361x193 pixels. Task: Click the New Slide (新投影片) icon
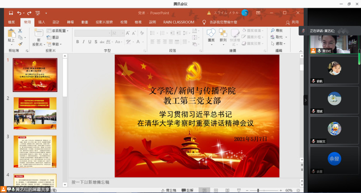pyautogui.click(x=39, y=33)
